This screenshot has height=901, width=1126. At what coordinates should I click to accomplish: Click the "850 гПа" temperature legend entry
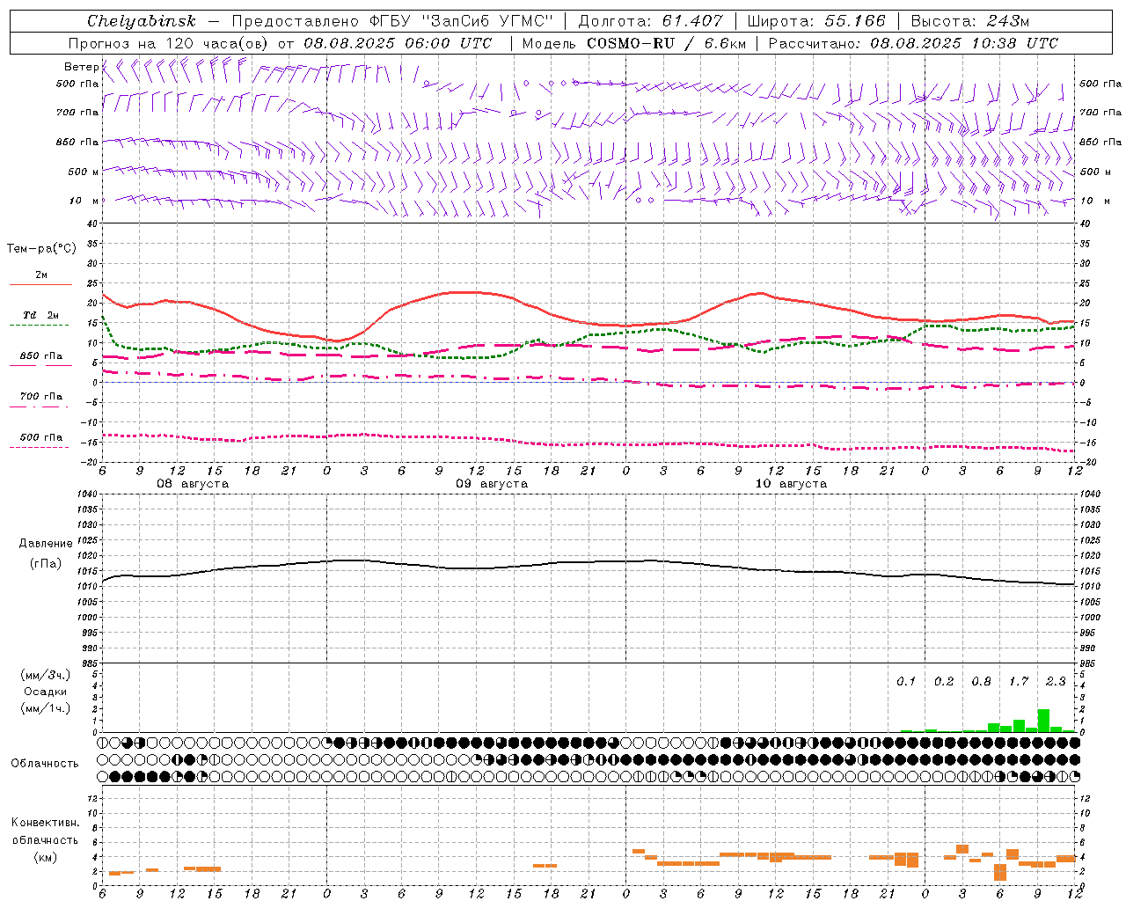(x=41, y=356)
